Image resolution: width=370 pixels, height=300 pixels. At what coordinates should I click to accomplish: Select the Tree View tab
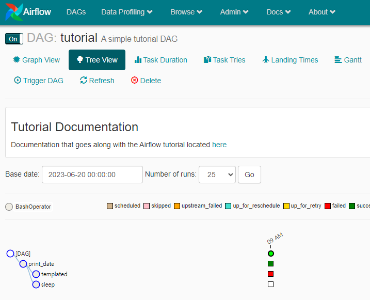97,60
